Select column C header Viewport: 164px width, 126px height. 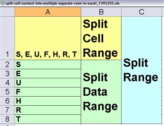point(142,12)
